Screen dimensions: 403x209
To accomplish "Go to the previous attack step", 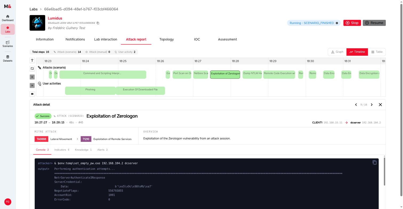I will (356, 105).
